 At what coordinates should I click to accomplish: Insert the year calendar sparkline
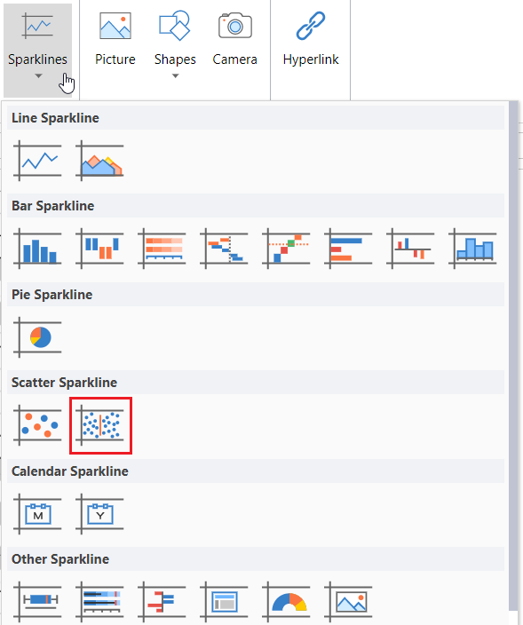pyautogui.click(x=99, y=514)
